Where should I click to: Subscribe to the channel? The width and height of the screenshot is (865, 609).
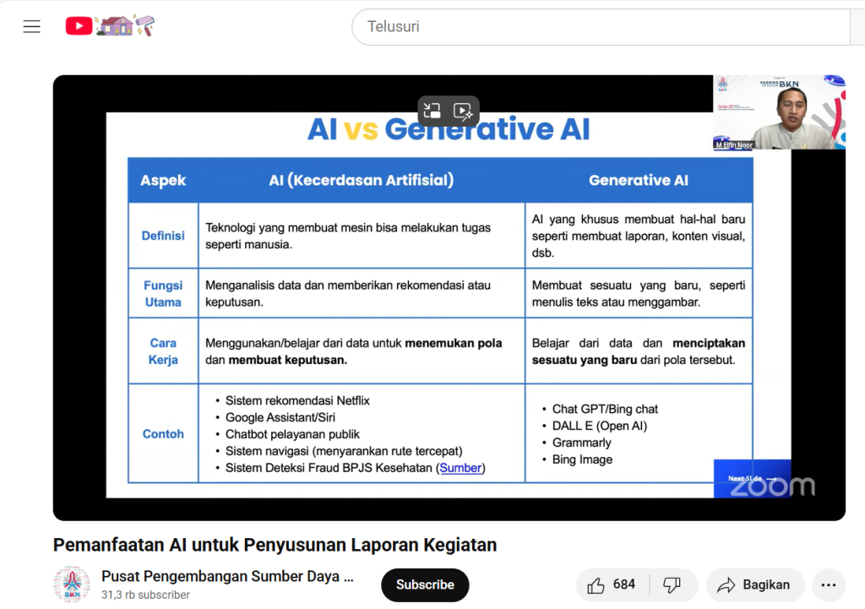click(x=425, y=585)
